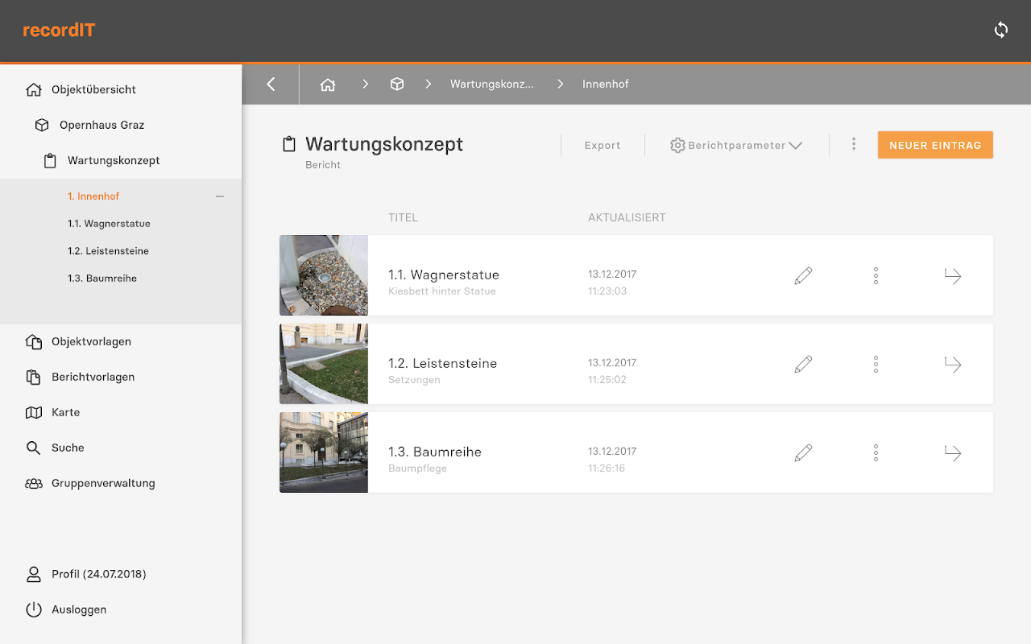
Task: Open Objektvorlagen in the sidebar
Action: 90,341
